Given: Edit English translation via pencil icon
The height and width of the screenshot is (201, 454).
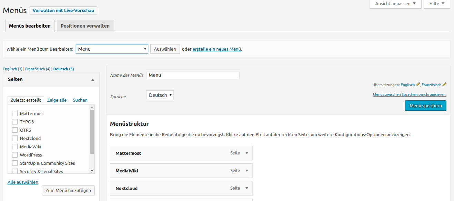Looking at the screenshot, I should click(418, 84).
